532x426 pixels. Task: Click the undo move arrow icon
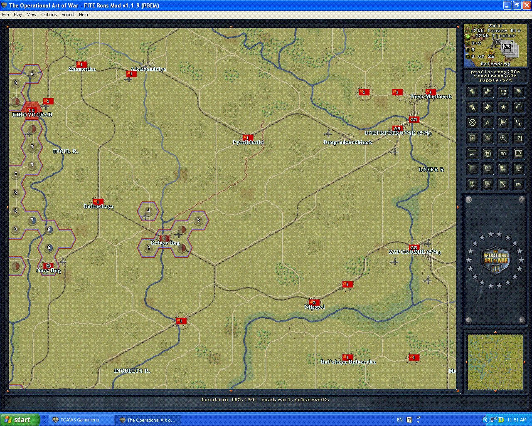coord(518,107)
